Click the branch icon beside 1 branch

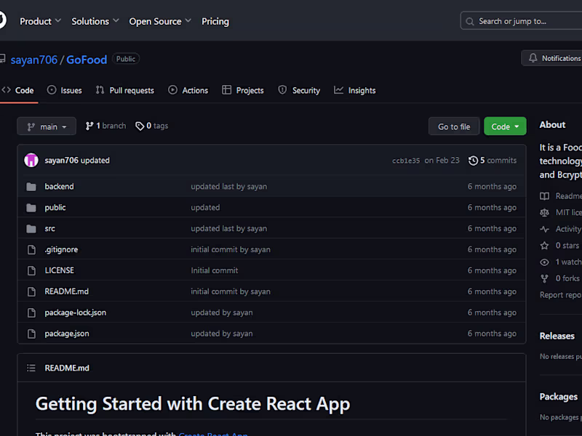[x=89, y=126]
